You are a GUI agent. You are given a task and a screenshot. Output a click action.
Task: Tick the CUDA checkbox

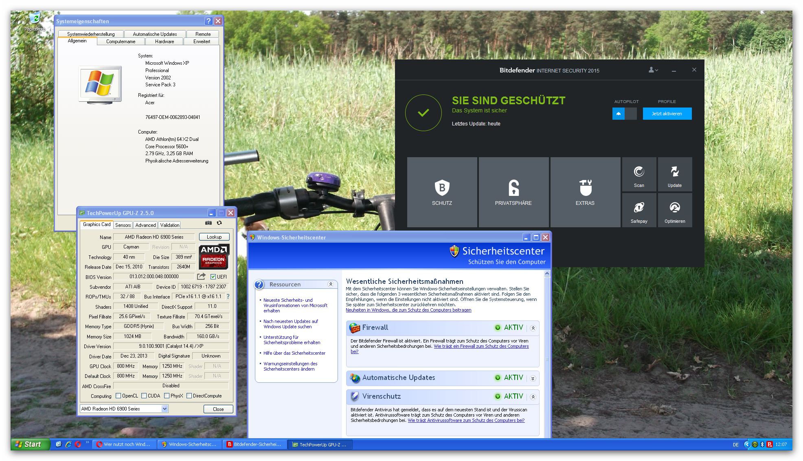[x=144, y=396]
